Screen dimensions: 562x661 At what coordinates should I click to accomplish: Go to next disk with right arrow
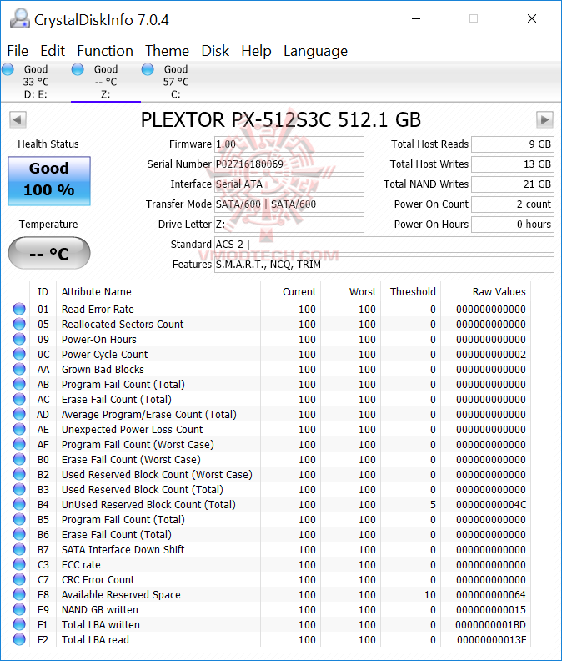544,119
